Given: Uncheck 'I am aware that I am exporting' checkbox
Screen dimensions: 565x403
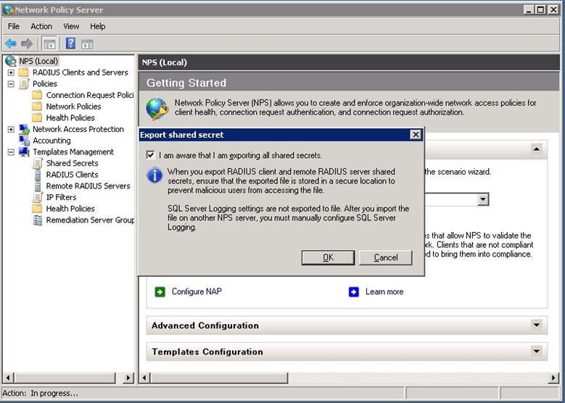Looking at the screenshot, I should pyautogui.click(x=150, y=155).
